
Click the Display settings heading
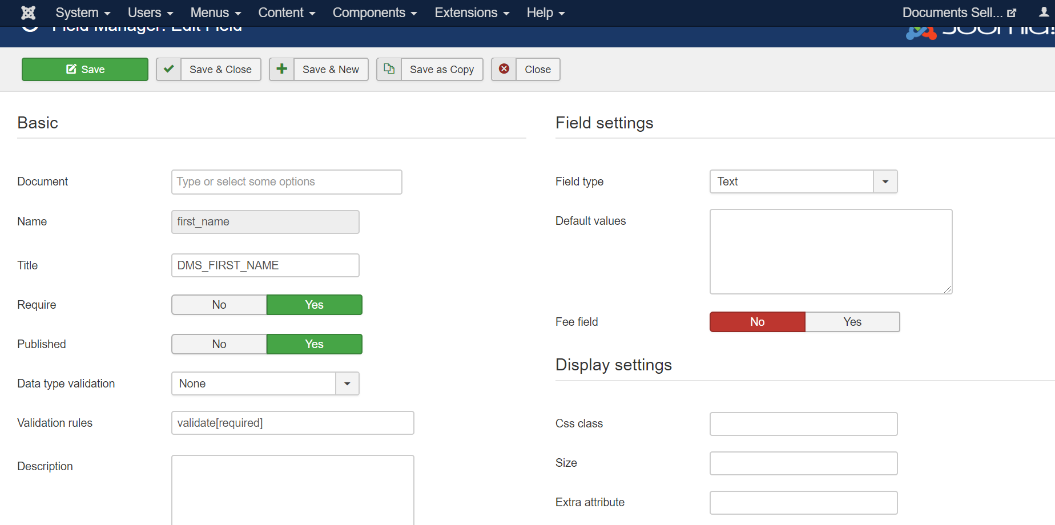(614, 365)
